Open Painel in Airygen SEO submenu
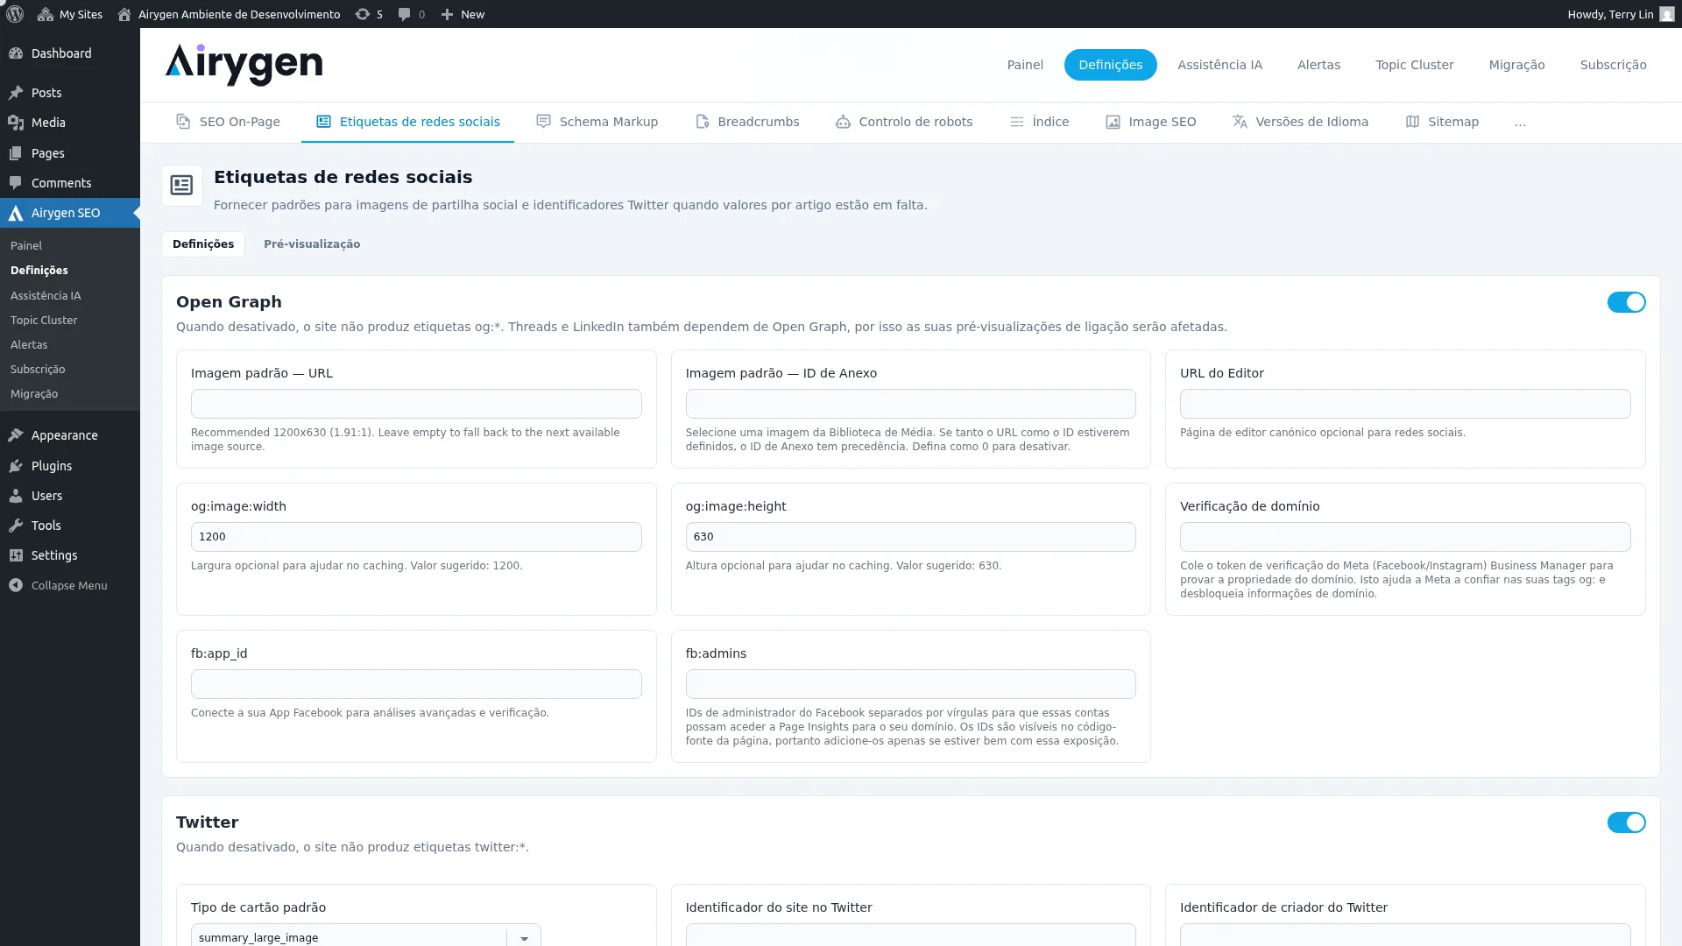The width and height of the screenshot is (1682, 946). tap(26, 246)
